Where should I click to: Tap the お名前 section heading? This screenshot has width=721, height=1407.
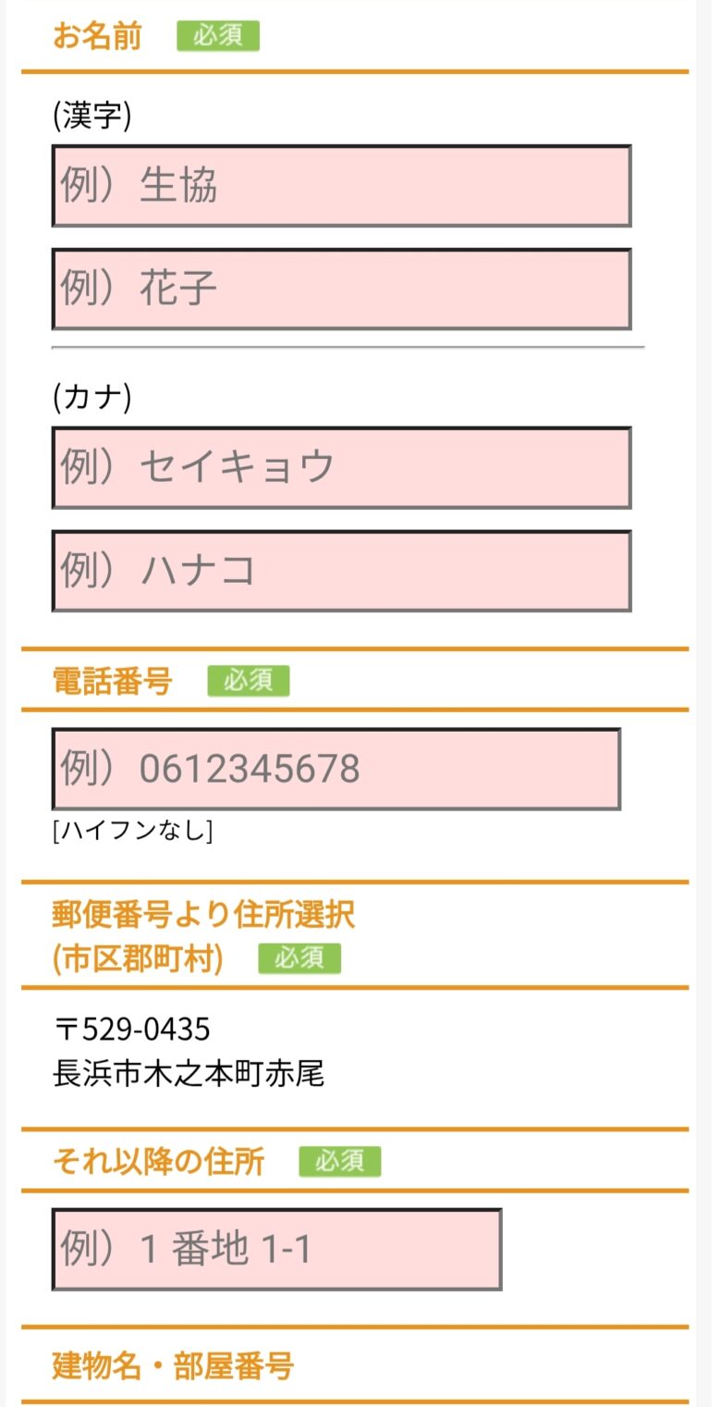[97, 37]
